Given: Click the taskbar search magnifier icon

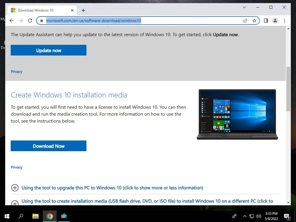Looking at the screenshot, I should coord(21,216).
